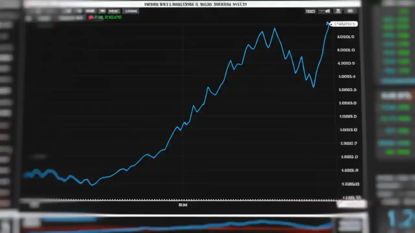Switch to the 5M tab below the chart
Screen dimensions: 415x233
click(x=183, y=205)
